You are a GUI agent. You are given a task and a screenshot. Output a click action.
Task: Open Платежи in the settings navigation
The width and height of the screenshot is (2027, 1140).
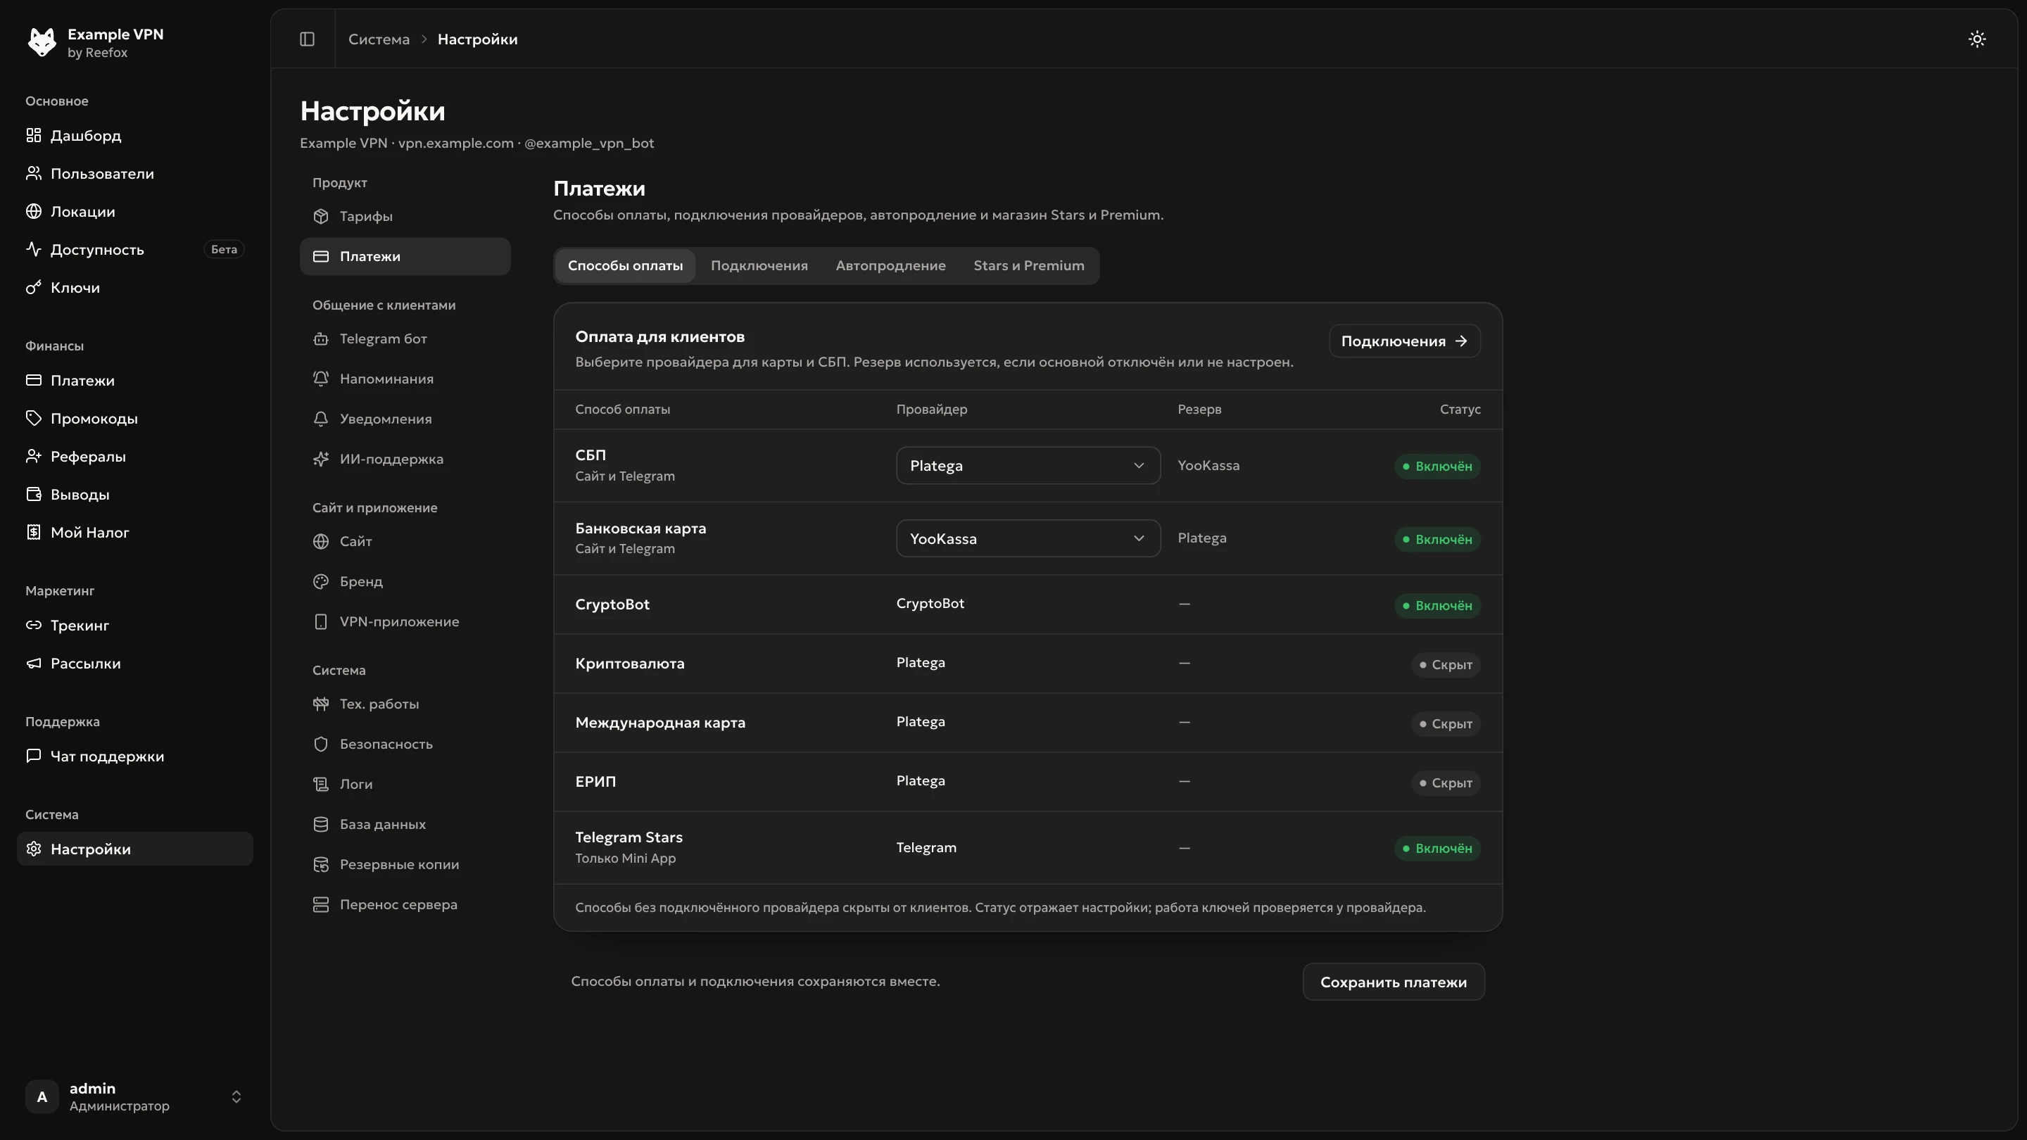coord(405,256)
